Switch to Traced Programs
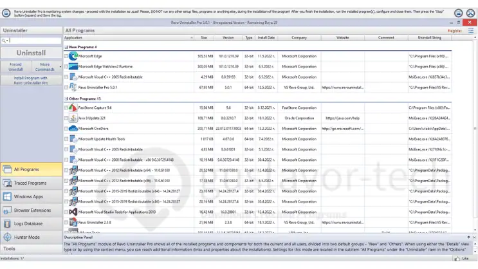Image resolution: width=478 pixels, height=269 pixels. [x=31, y=183]
